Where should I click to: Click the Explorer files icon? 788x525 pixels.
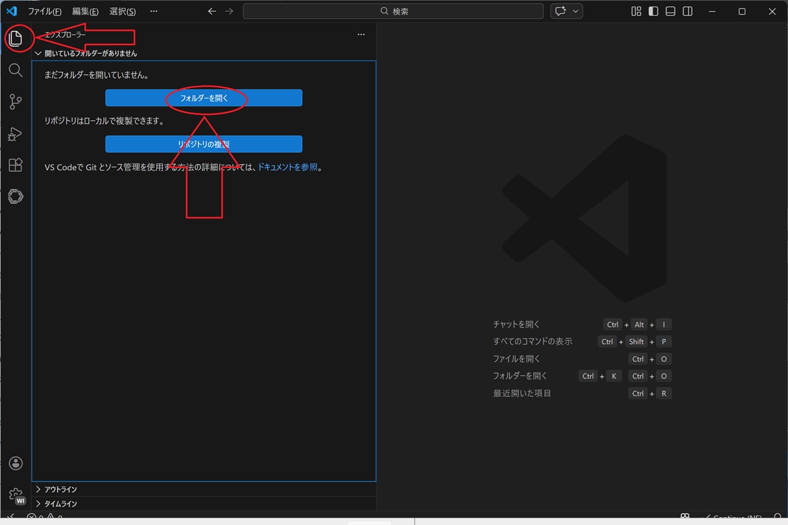(16, 39)
